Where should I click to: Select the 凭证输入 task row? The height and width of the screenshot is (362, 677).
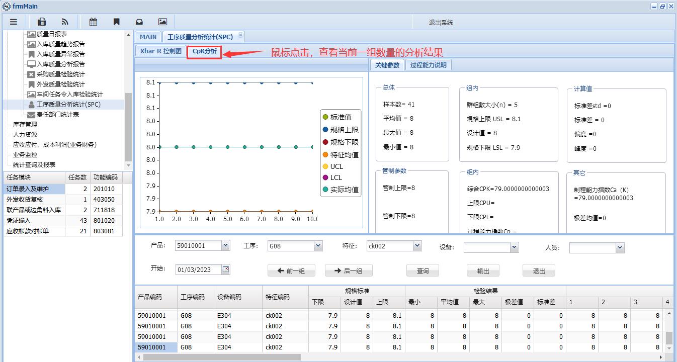[63, 221]
